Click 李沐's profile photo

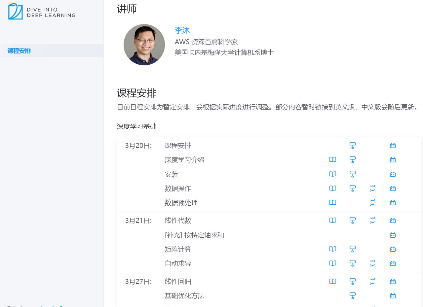(144, 45)
